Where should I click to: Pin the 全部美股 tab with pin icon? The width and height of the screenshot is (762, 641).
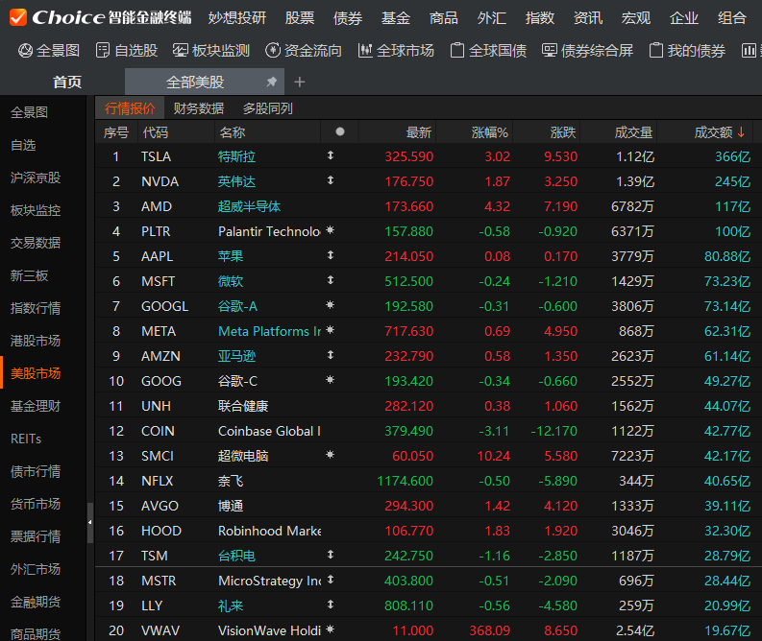click(x=272, y=82)
